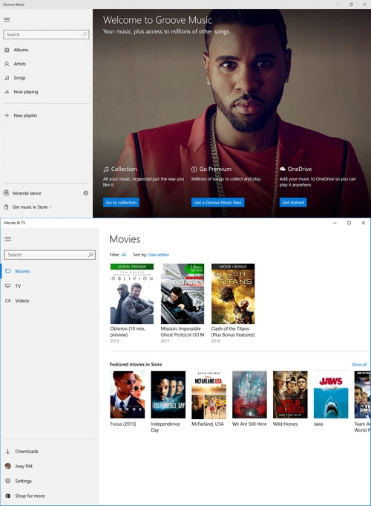Click Miranda Vance account name

tap(27, 193)
